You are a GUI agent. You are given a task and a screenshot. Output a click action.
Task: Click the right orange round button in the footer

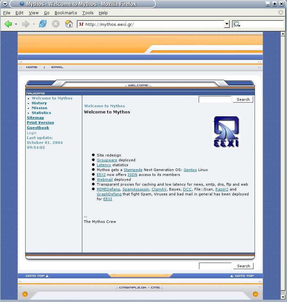tap(256, 294)
